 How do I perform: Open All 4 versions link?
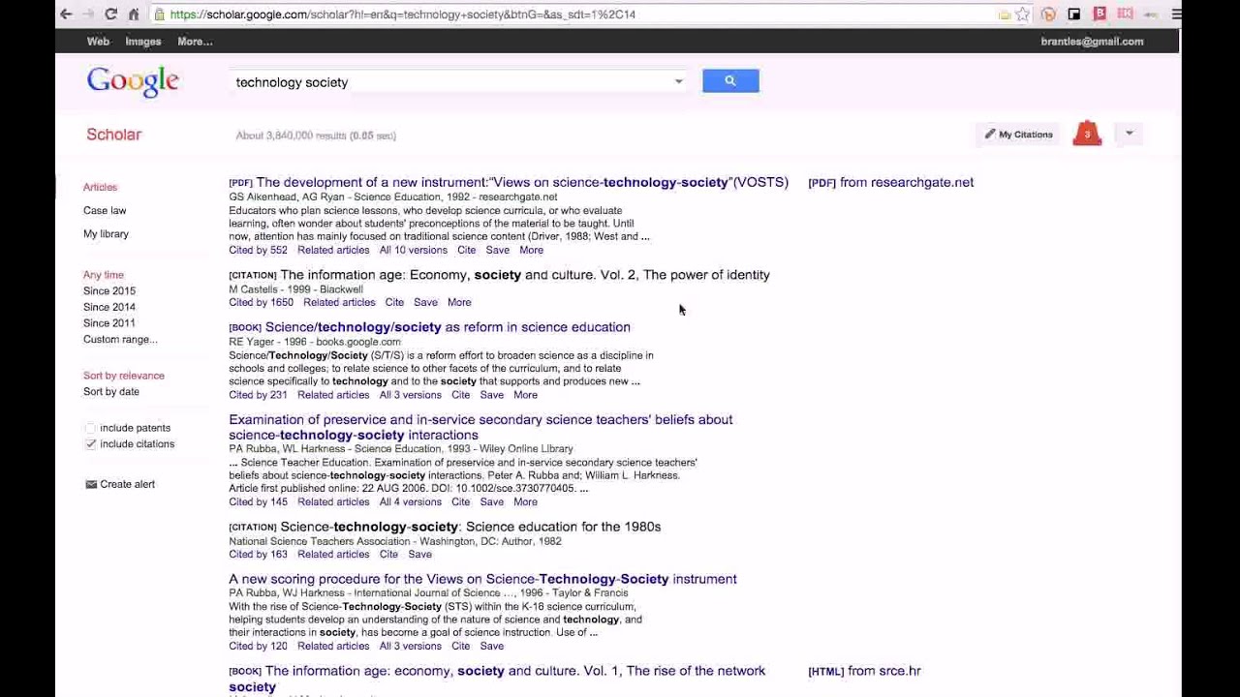coord(411,501)
